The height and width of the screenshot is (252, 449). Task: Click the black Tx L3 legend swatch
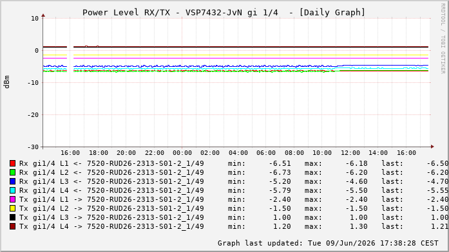pyautogui.click(x=12, y=217)
